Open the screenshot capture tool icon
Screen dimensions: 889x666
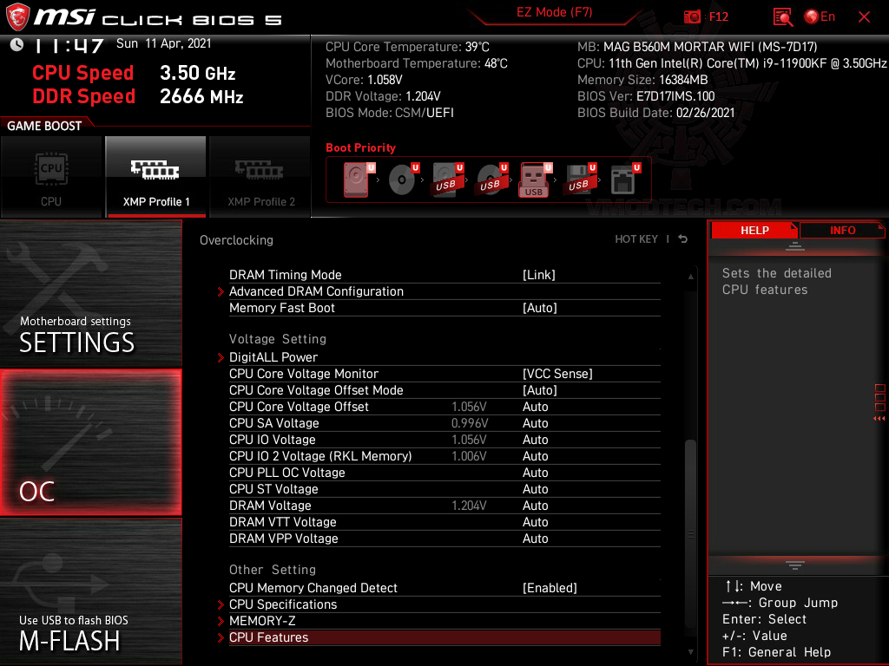pyautogui.click(x=692, y=16)
